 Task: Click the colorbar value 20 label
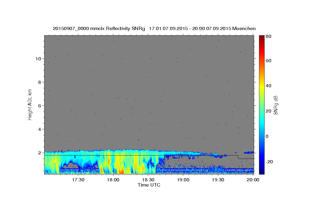268,111
